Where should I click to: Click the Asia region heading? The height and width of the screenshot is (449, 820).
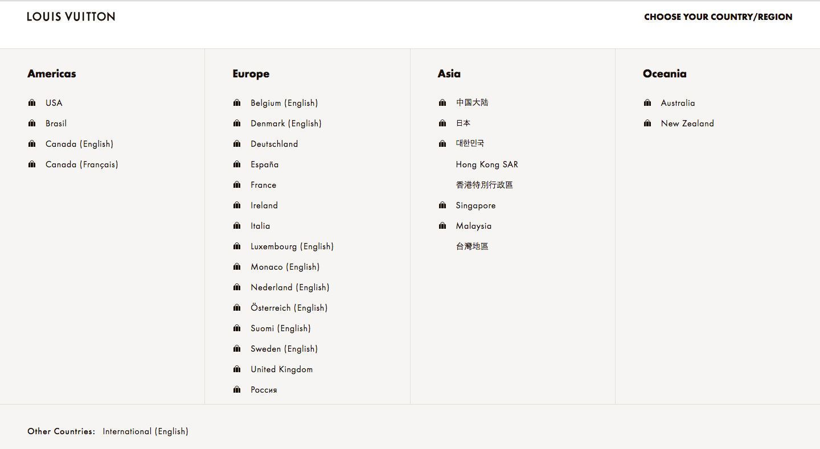449,74
